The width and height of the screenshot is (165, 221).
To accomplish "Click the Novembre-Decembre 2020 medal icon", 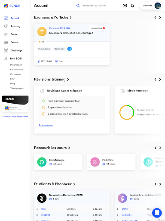I will point(42,198).
